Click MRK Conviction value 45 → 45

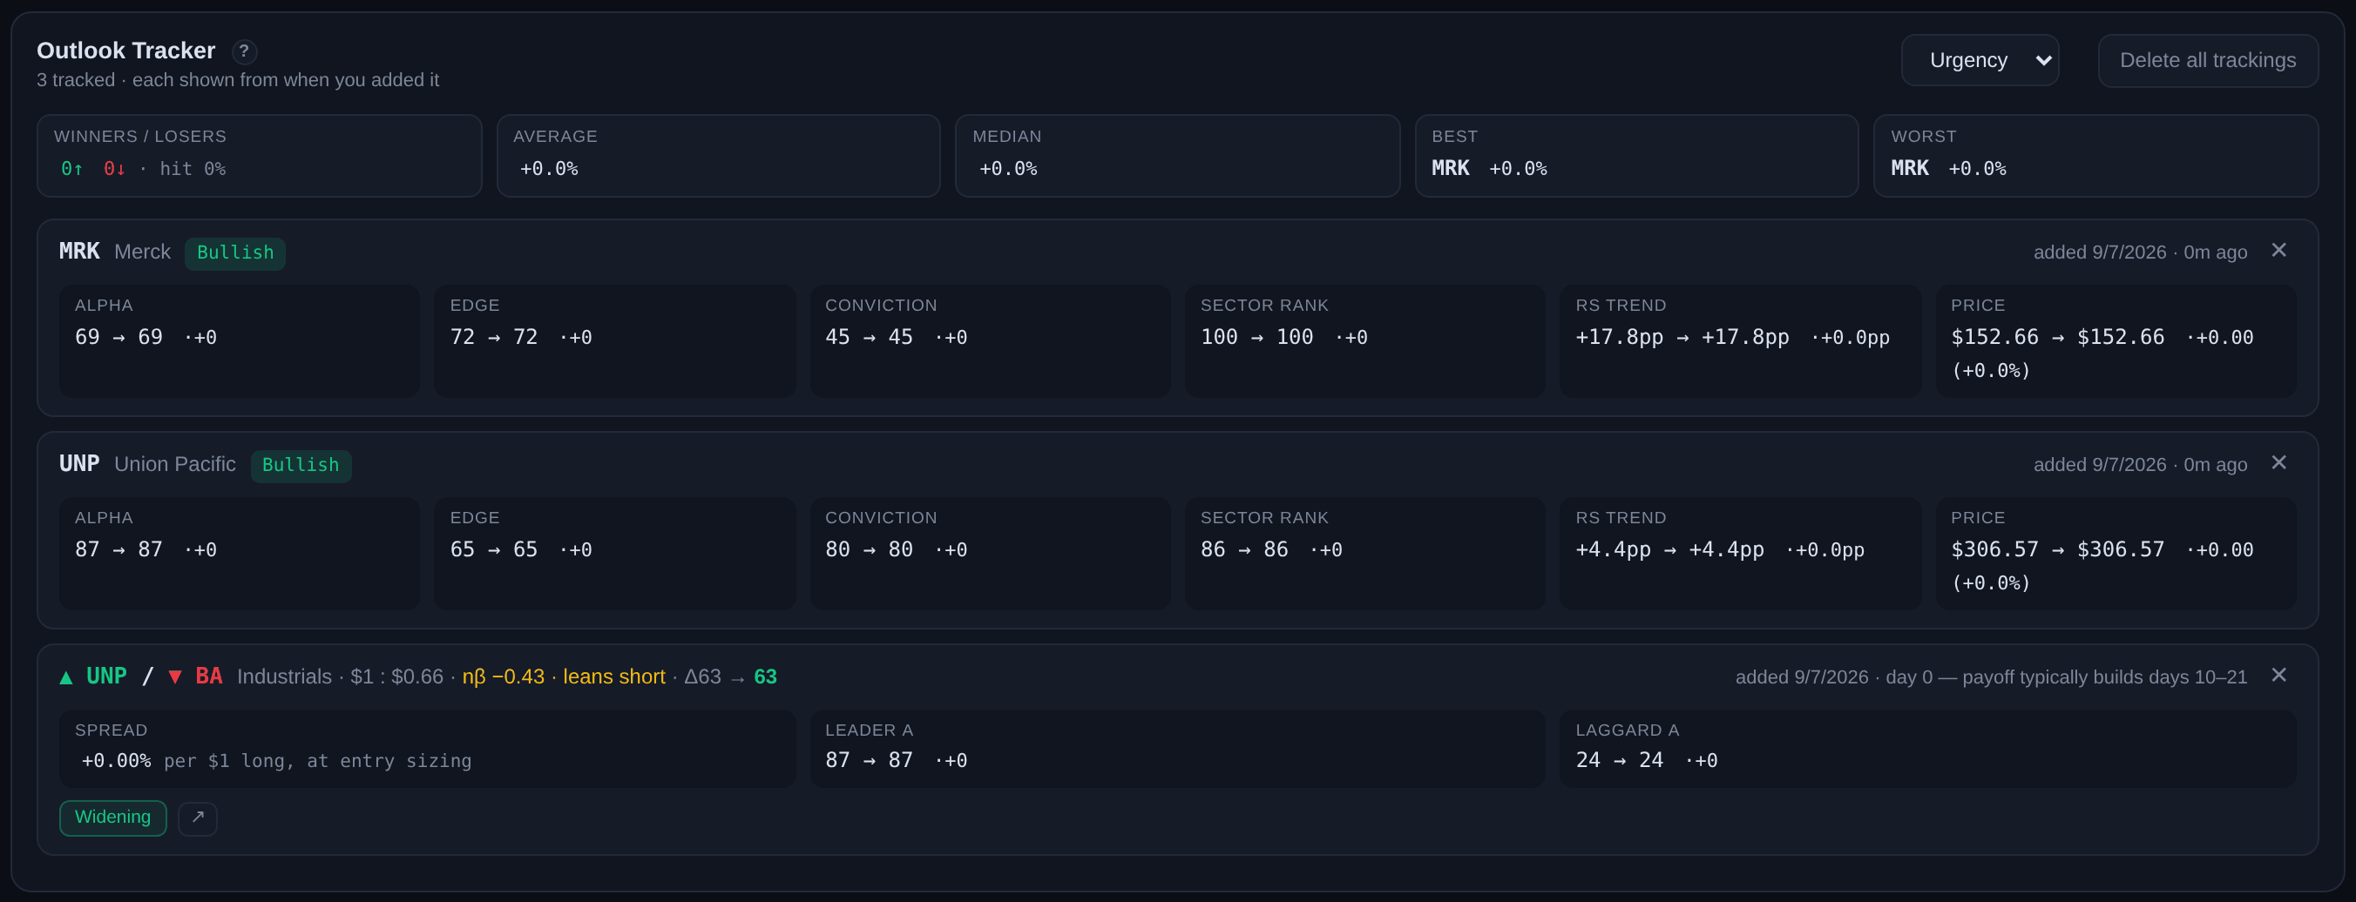coord(869,337)
